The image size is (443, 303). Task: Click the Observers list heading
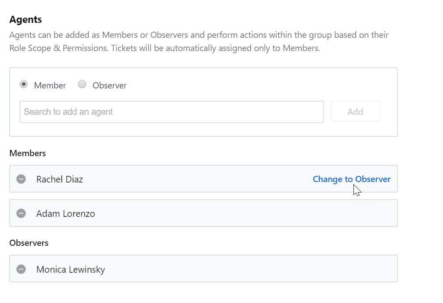[29, 243]
